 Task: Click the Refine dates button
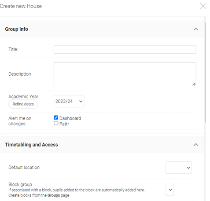click(23, 104)
